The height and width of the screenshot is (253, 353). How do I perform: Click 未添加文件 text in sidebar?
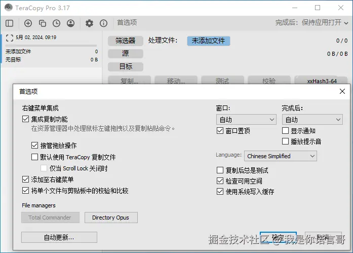coord(18,52)
